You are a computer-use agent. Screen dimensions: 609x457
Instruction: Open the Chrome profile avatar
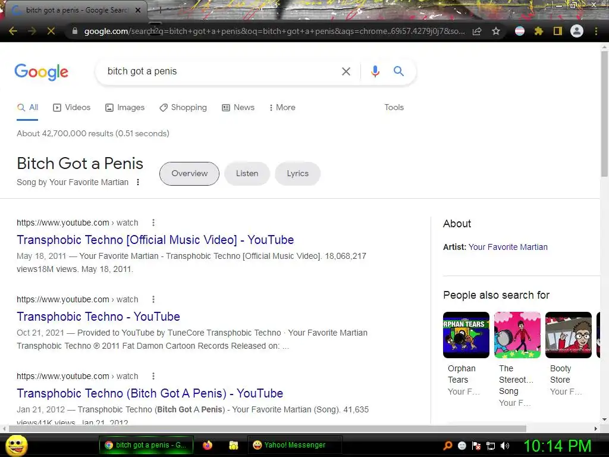tap(577, 31)
